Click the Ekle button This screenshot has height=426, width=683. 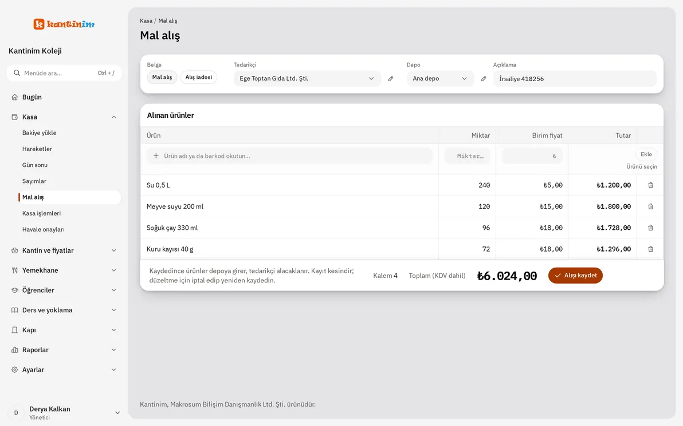coord(646,154)
